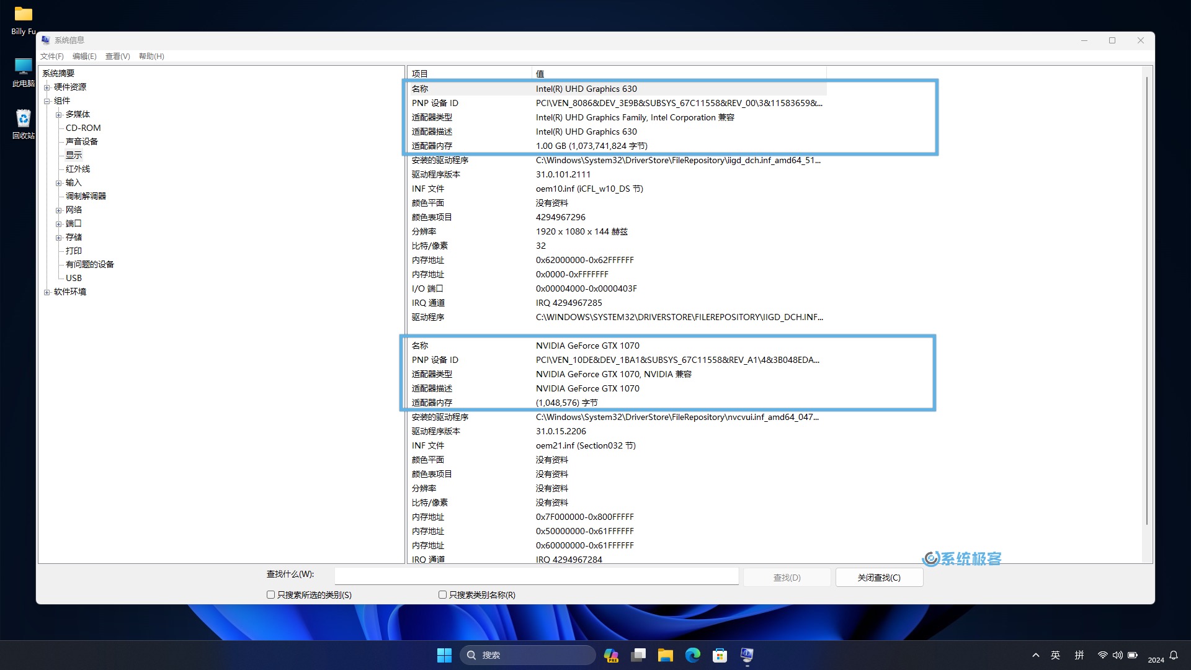The height and width of the screenshot is (670, 1191).
Task: Open the 文件(F) menu
Action: [x=51, y=56]
